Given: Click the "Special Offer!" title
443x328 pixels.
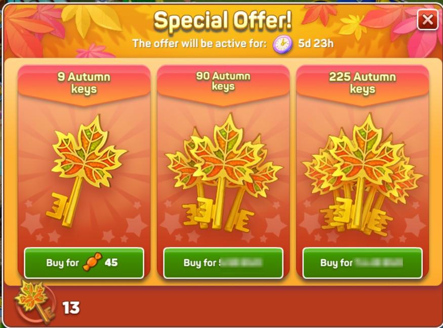Looking at the screenshot, I should (223, 20).
